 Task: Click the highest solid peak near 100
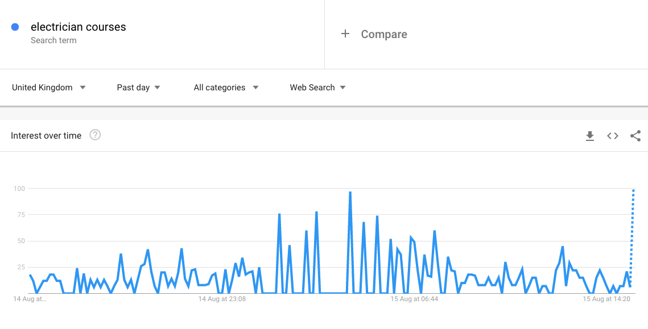[x=350, y=193]
